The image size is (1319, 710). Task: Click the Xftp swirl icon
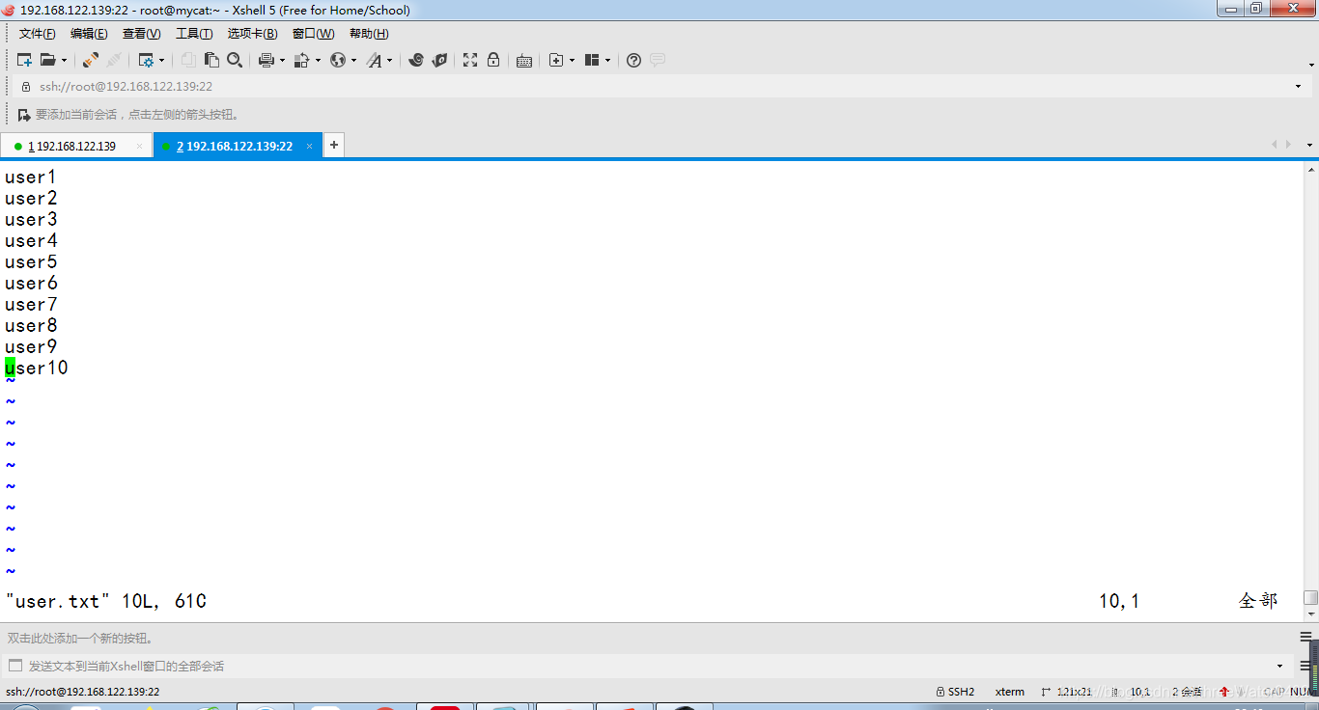click(416, 60)
